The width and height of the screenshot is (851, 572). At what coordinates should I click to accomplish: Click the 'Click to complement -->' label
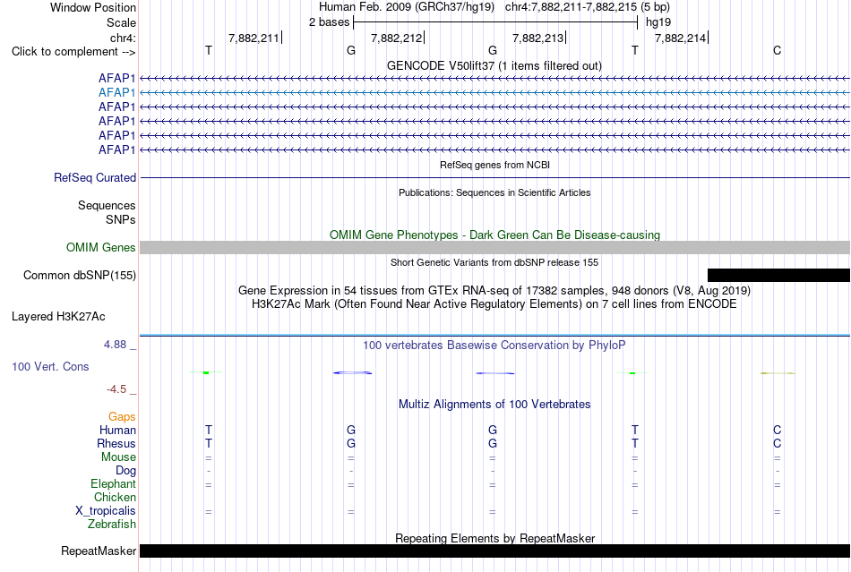click(73, 52)
